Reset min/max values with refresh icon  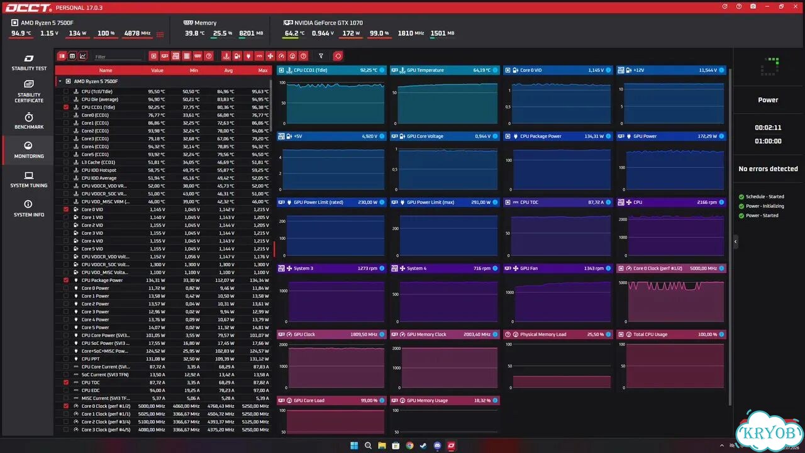click(x=338, y=56)
